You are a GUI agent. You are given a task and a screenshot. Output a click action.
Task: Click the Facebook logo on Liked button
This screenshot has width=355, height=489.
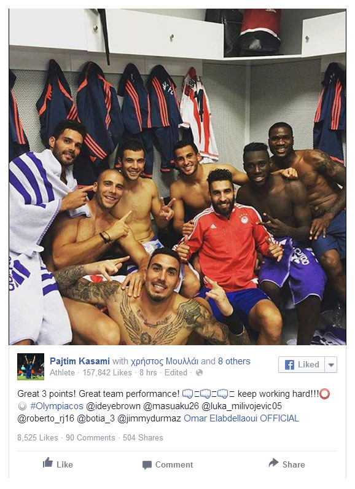coord(289,364)
